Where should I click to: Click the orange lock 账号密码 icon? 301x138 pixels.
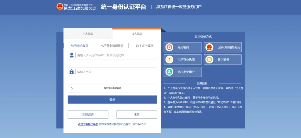click(169, 47)
